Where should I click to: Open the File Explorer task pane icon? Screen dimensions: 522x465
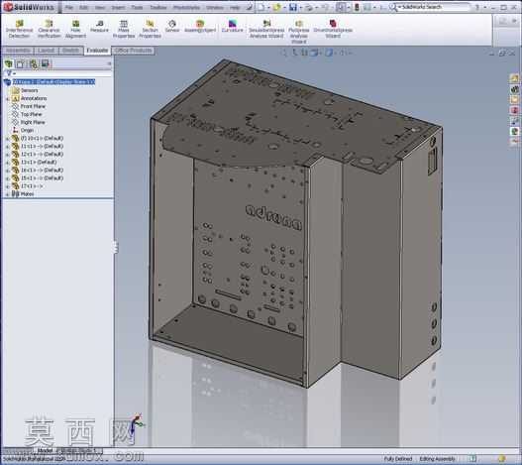(x=515, y=100)
